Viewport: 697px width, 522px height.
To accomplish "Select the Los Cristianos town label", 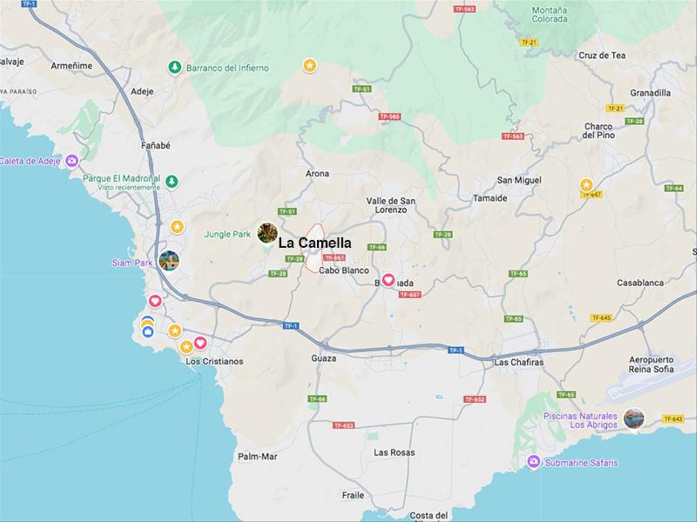I will (215, 361).
